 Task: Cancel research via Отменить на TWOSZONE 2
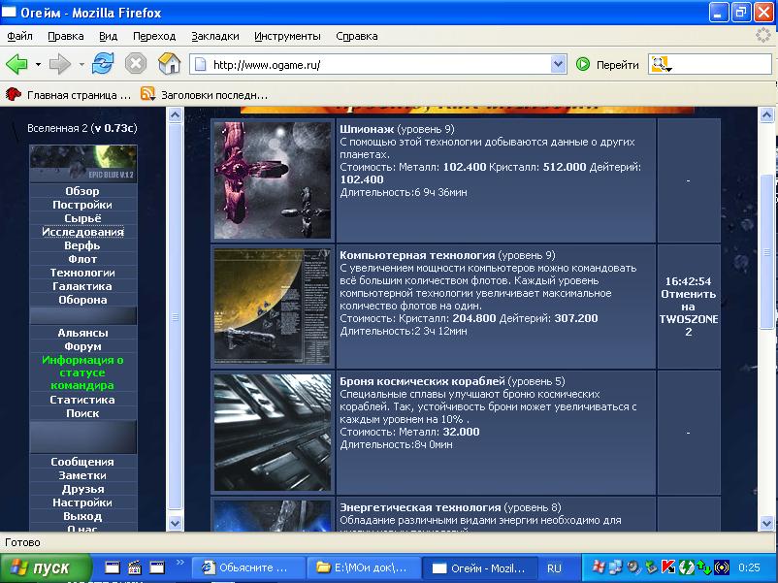[688, 313]
